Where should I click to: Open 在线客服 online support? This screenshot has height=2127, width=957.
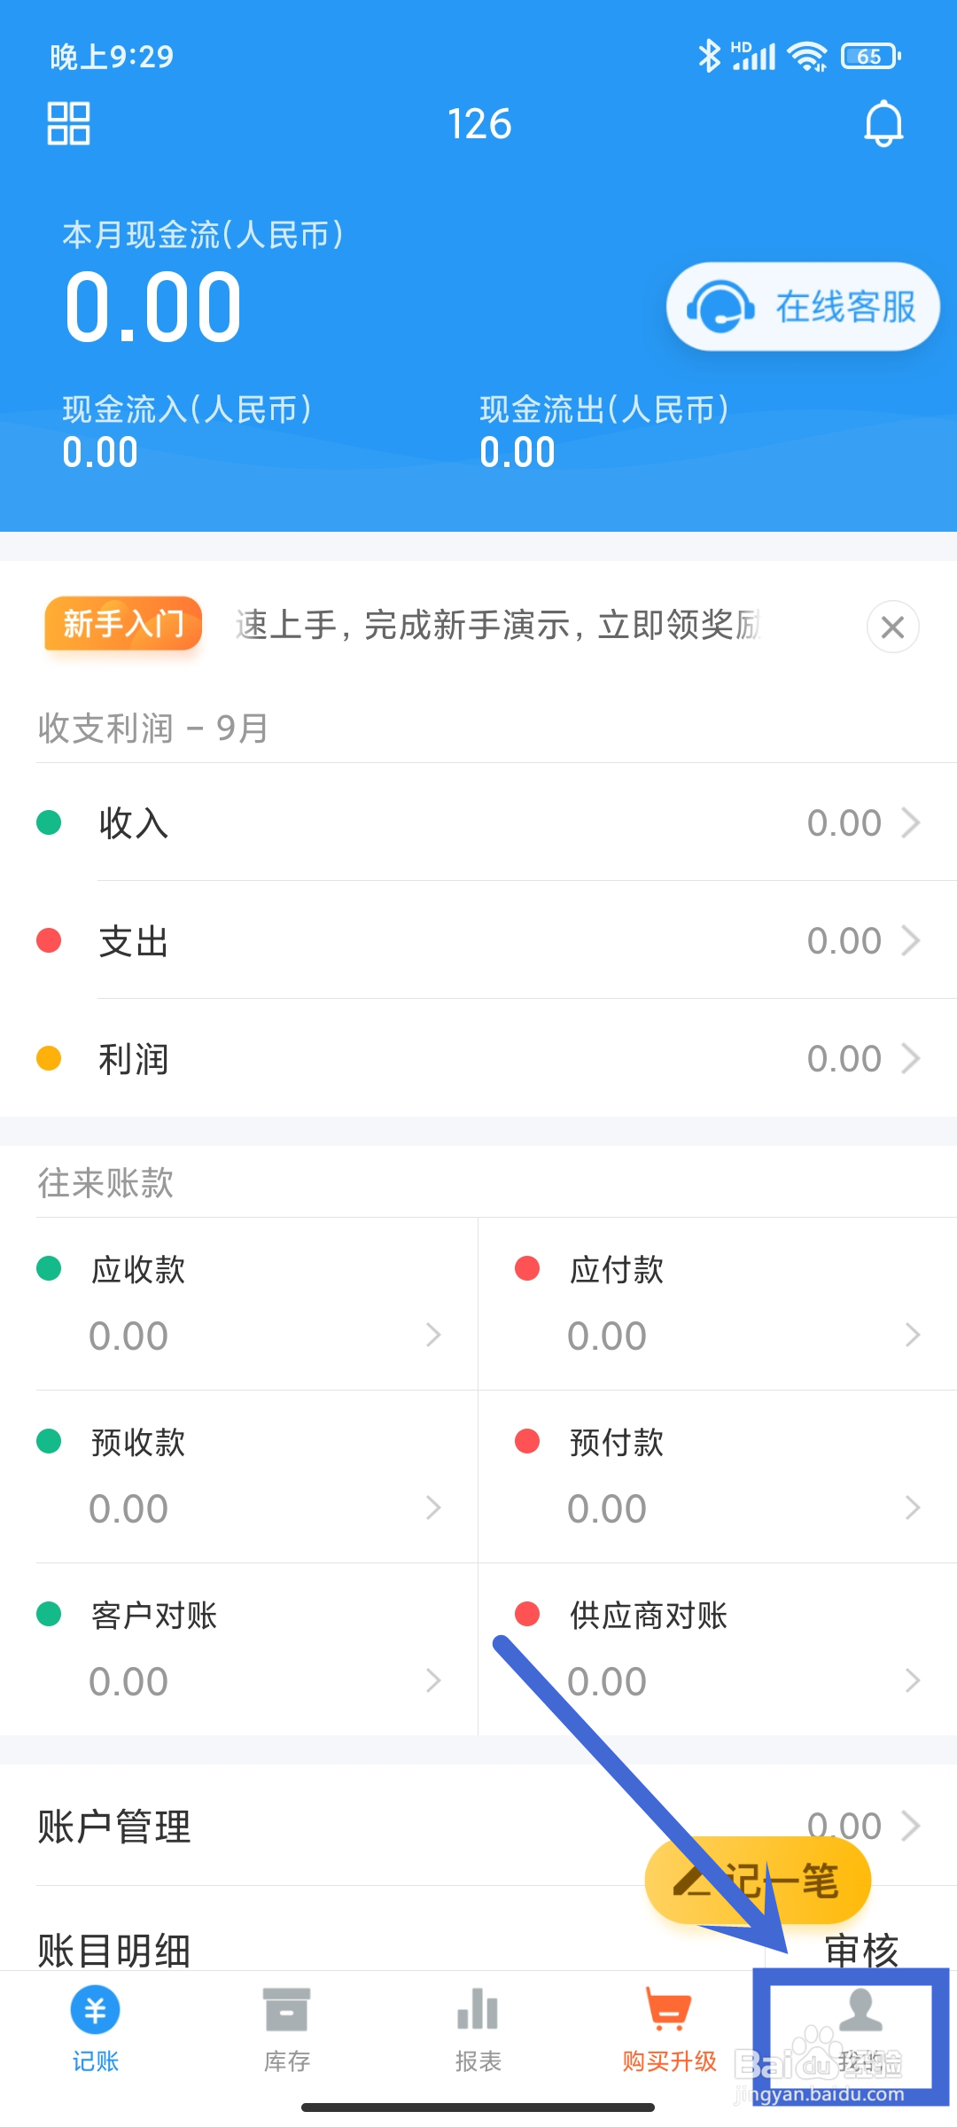(802, 307)
